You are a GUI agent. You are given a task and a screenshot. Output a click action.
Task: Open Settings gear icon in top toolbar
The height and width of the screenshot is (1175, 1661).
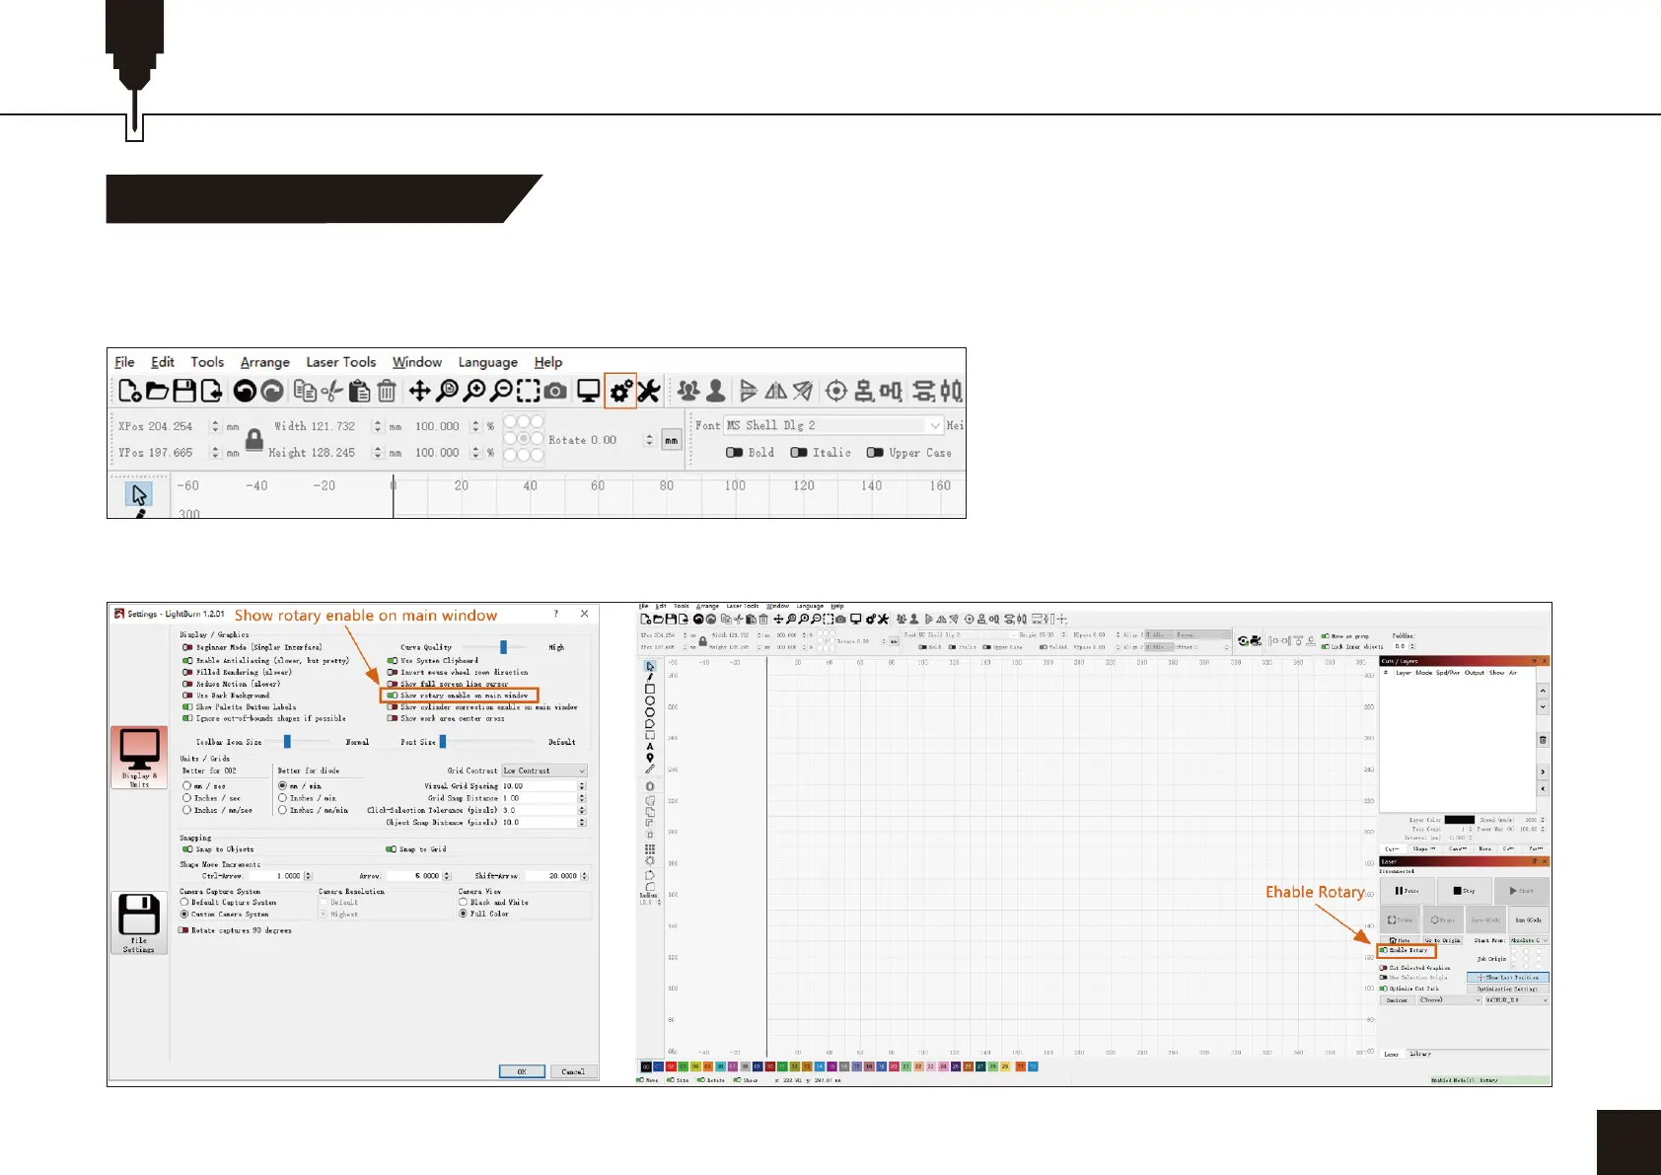coord(620,391)
